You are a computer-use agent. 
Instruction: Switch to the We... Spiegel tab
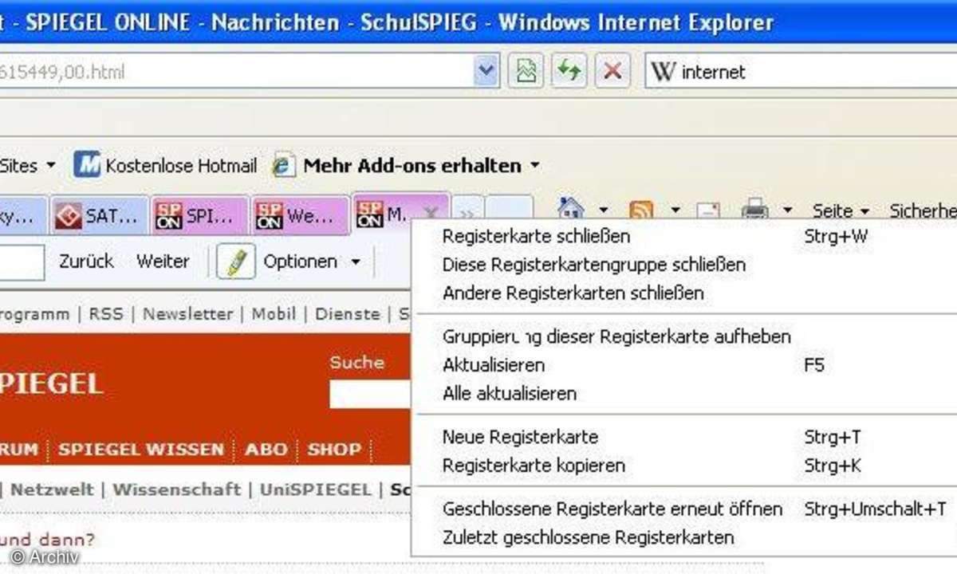pos(300,214)
